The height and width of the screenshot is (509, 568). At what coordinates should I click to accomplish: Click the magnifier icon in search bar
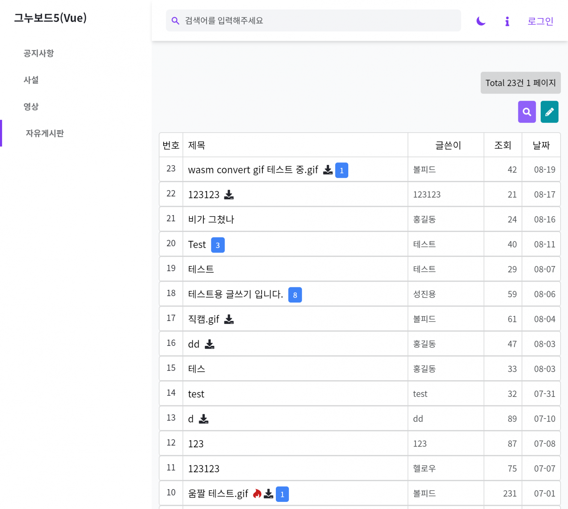[x=175, y=21]
